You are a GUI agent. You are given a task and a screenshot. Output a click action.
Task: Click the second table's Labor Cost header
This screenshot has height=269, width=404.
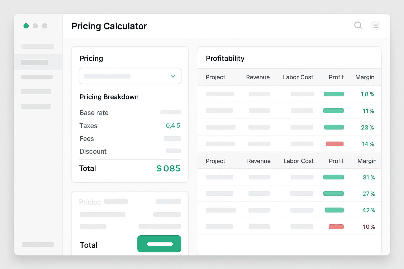(x=298, y=161)
